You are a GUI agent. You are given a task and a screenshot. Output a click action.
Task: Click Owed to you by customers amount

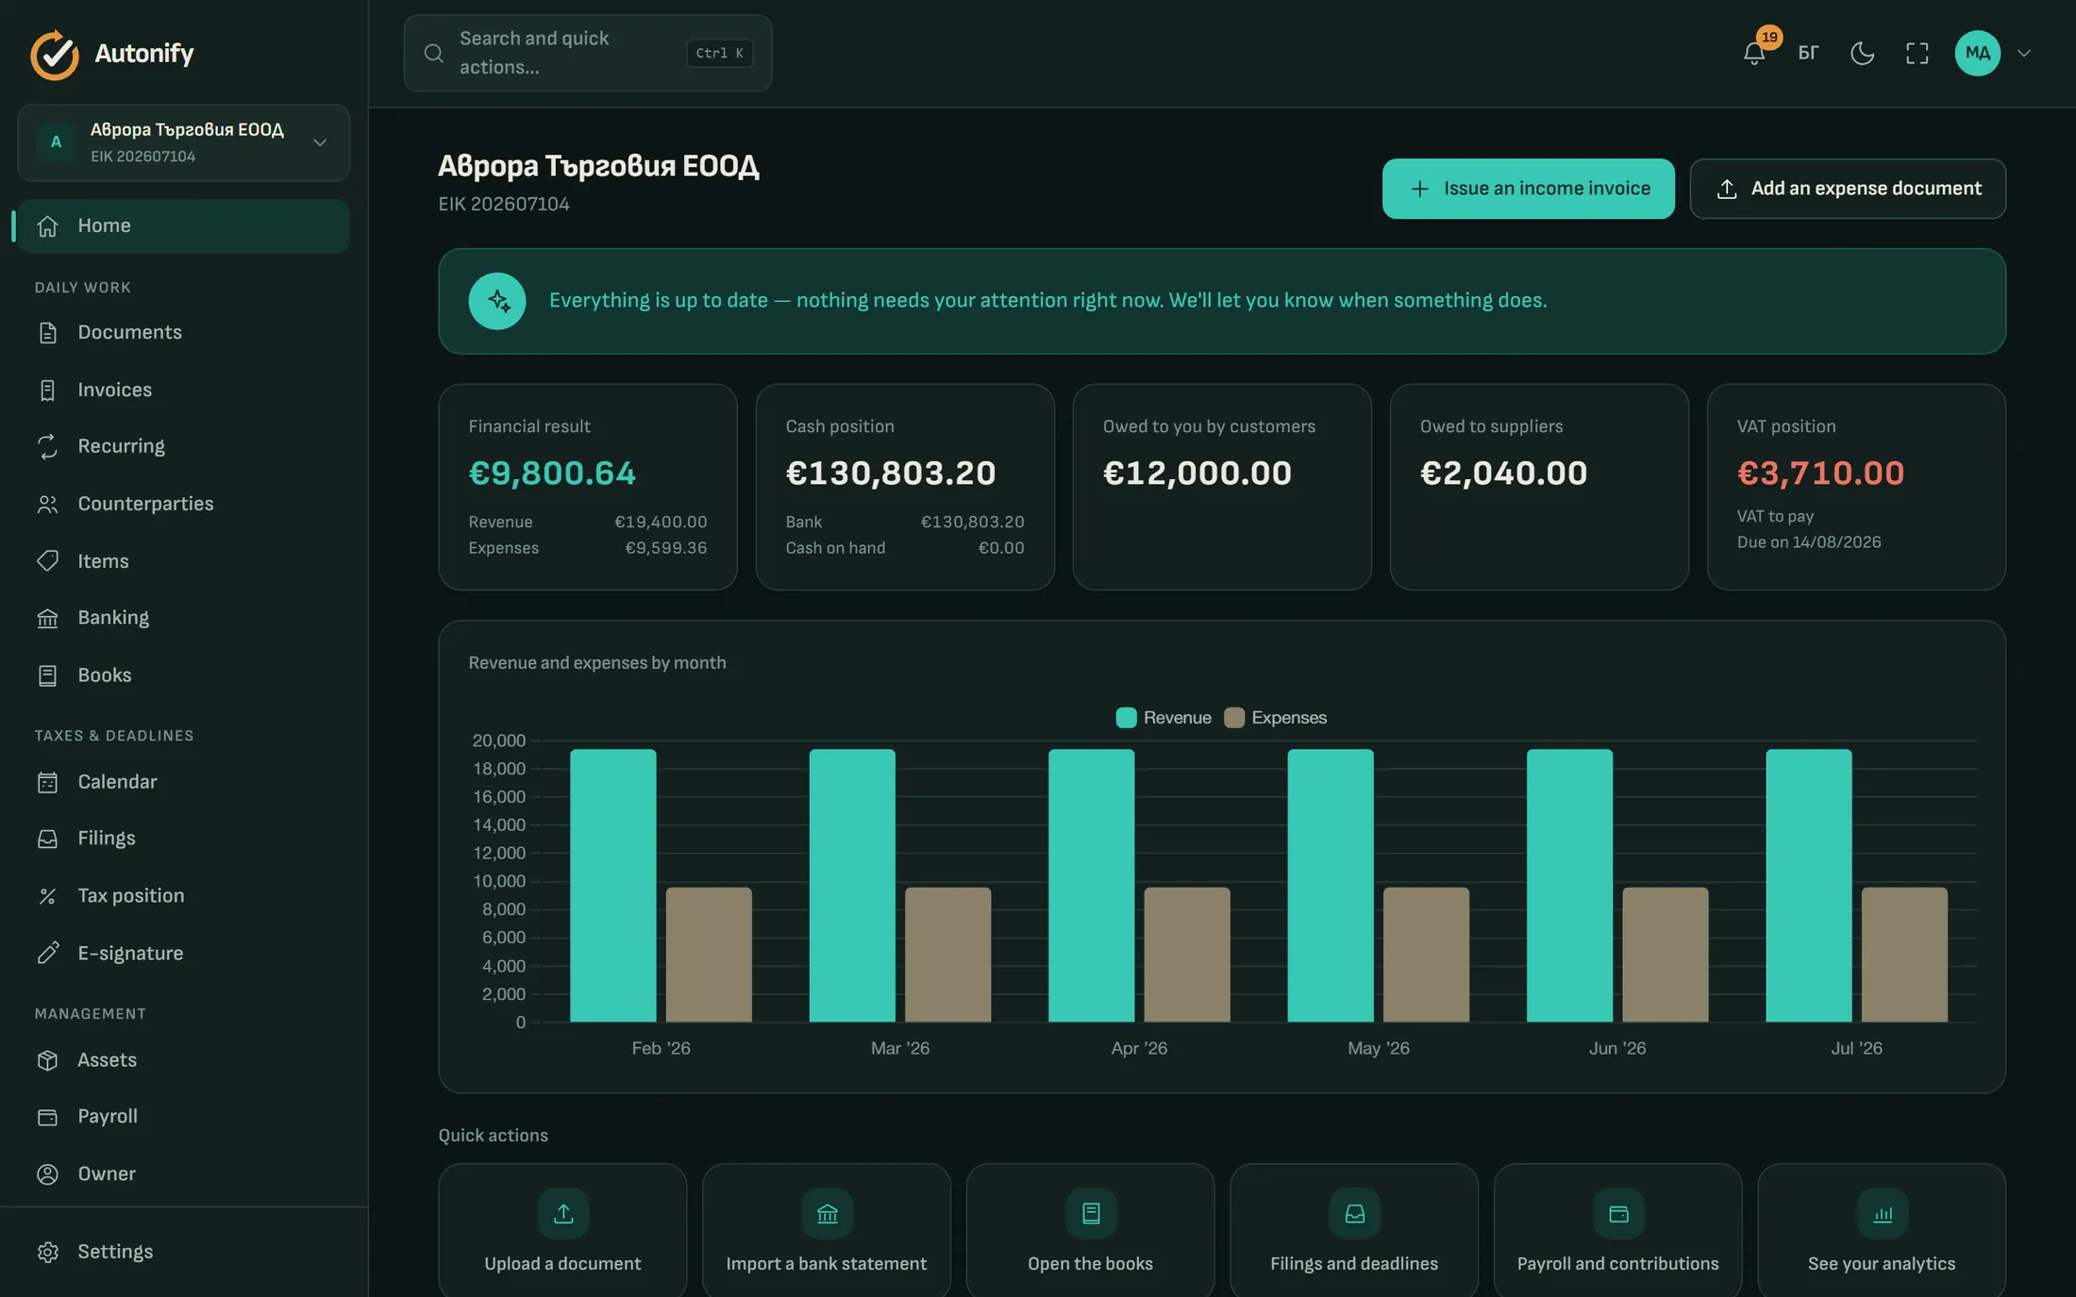(x=1197, y=473)
